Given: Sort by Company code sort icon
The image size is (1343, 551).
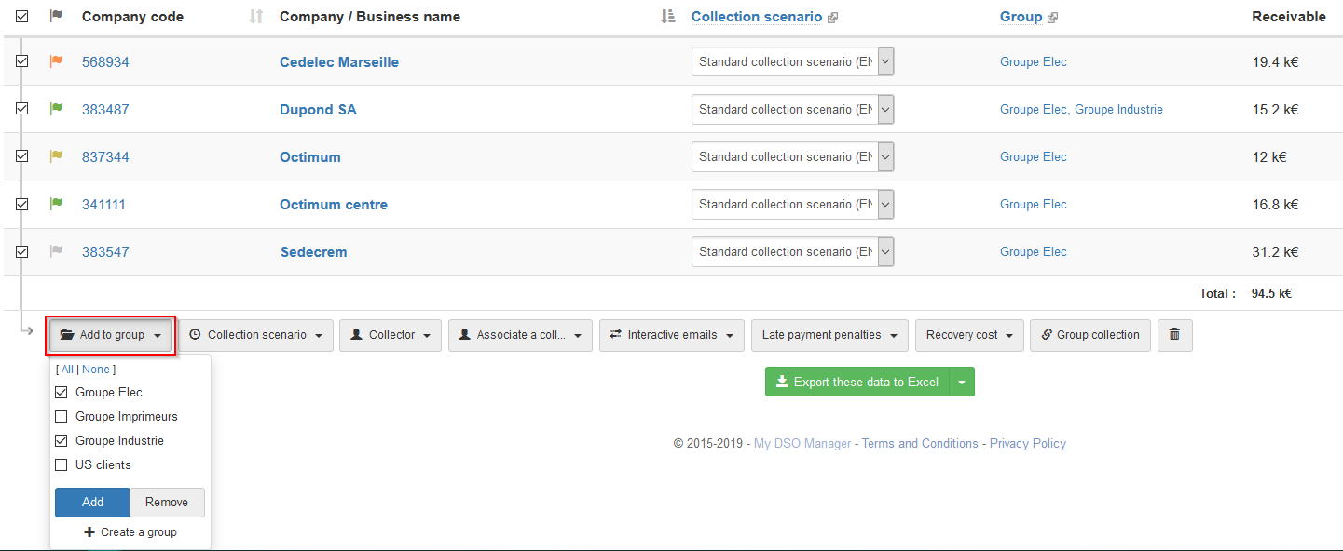Looking at the screenshot, I should click(x=256, y=17).
